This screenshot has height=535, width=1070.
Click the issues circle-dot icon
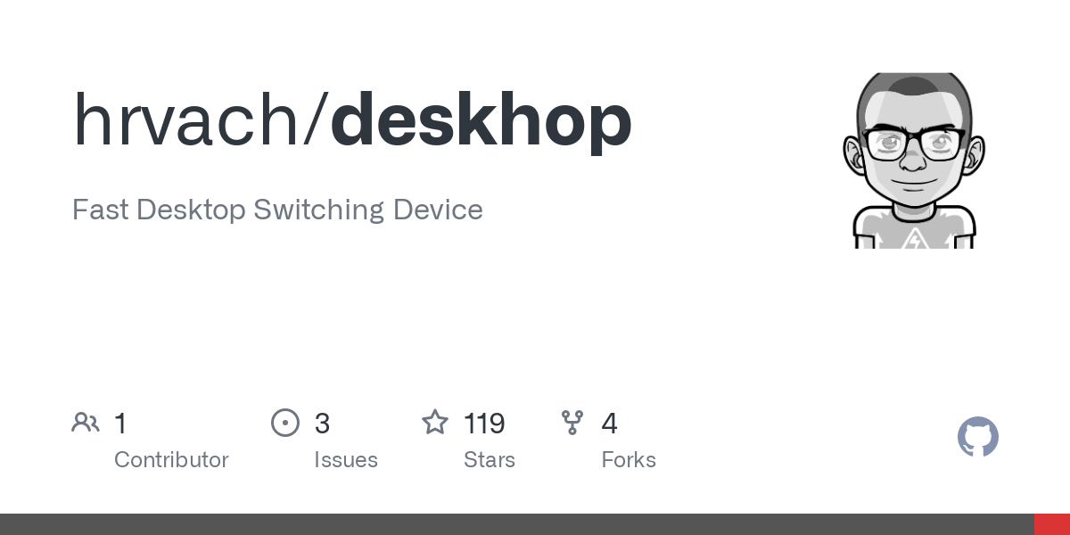[285, 423]
